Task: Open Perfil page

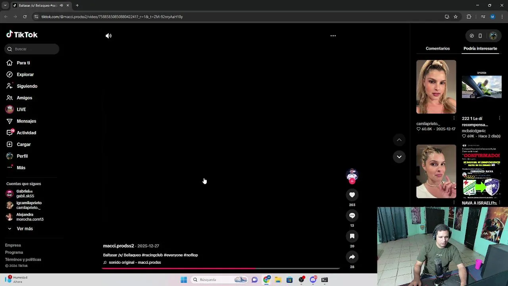Action: pos(22,156)
